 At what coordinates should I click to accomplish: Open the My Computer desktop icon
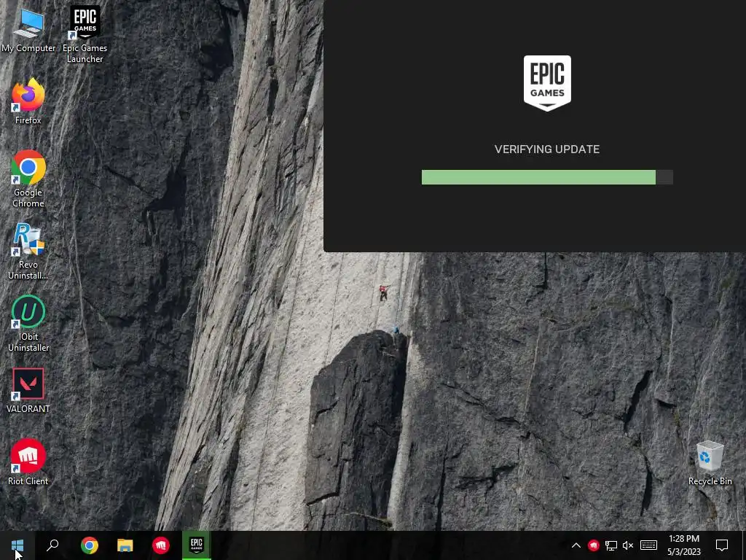pos(28,31)
